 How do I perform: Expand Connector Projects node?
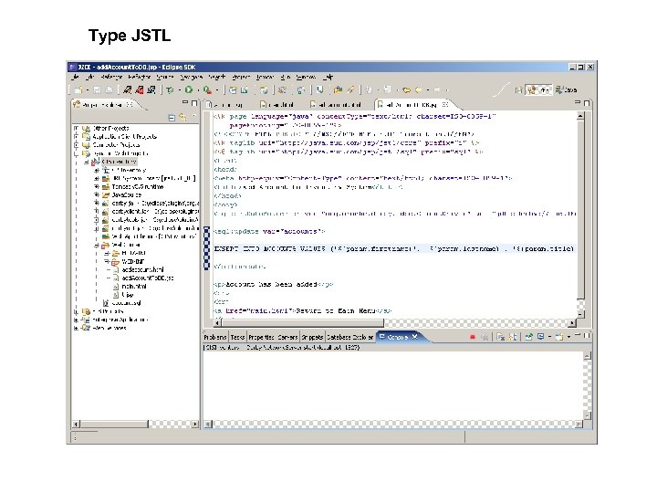(x=76, y=144)
